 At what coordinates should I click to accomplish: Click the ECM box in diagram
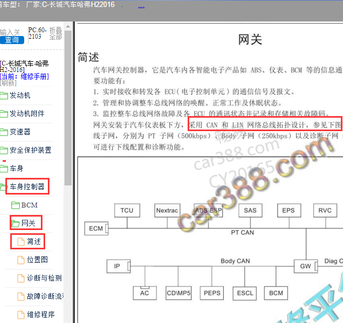[x=96, y=228]
